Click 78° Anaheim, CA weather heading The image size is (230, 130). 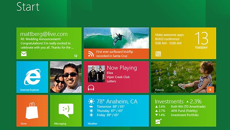[117, 102]
